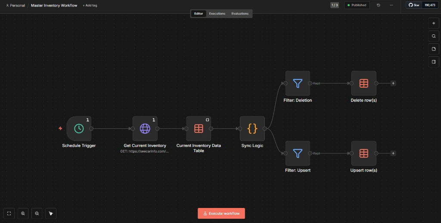Image resolution: width=441 pixels, height=223 pixels.
Task: Click the Current Inventory Data Table label
Action: pos(199,148)
